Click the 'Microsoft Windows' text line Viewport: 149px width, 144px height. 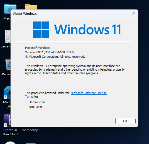click(38, 48)
